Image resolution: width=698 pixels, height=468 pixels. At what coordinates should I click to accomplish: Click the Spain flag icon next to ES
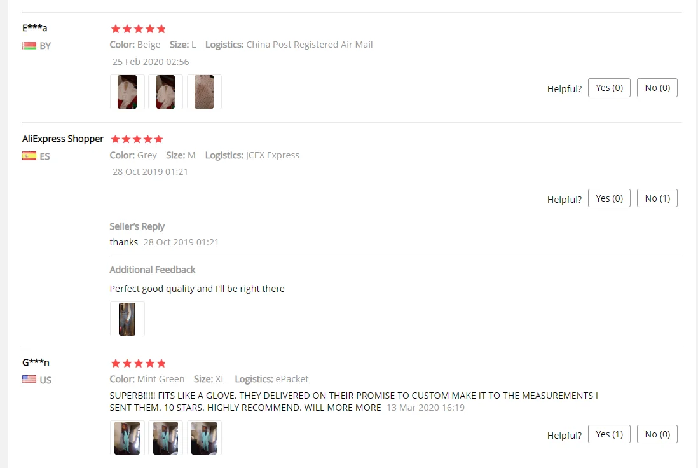pos(29,156)
